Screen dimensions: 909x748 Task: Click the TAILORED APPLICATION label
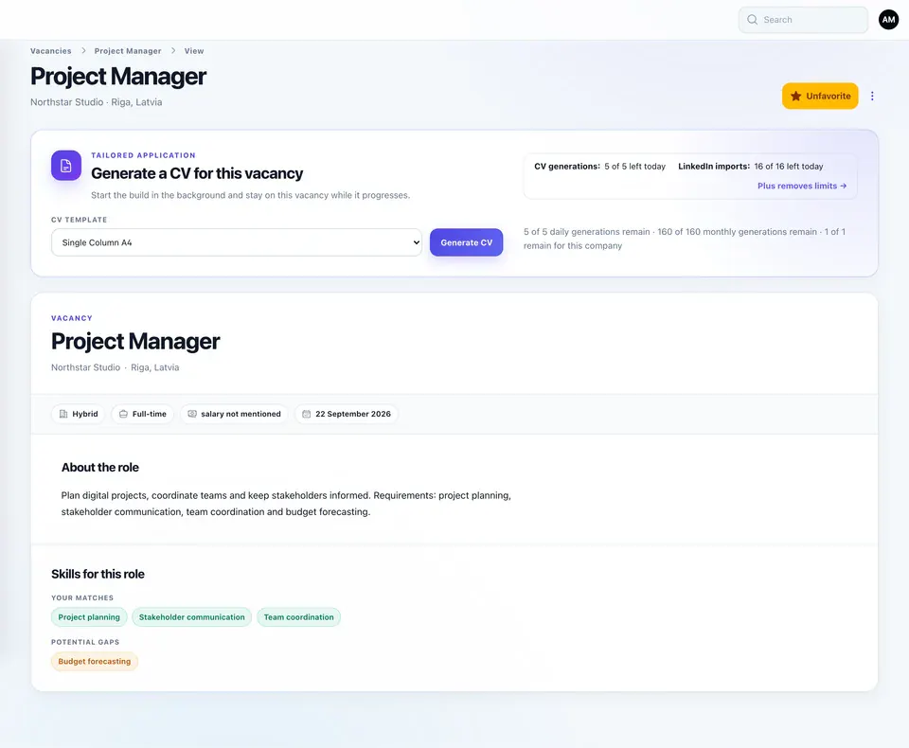click(143, 155)
